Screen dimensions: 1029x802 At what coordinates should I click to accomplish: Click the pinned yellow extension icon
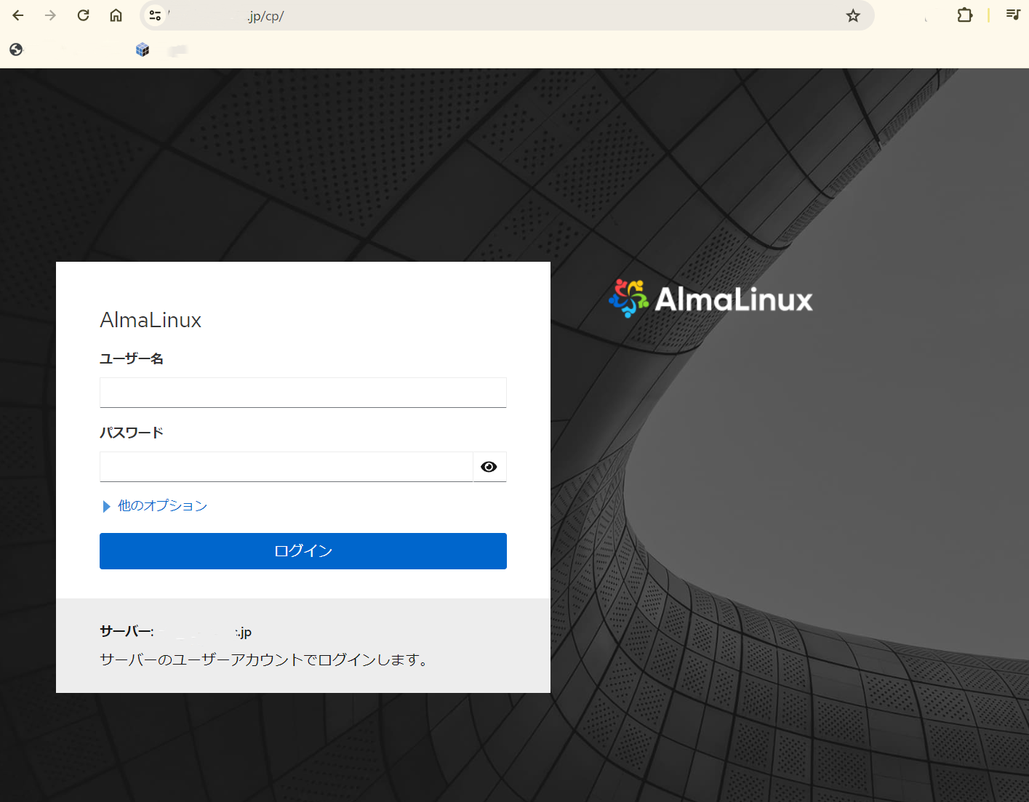988,15
